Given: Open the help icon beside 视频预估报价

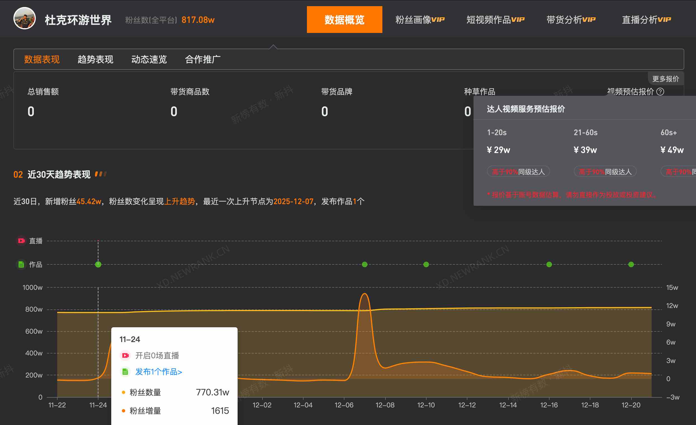Looking at the screenshot, I should click(x=660, y=91).
